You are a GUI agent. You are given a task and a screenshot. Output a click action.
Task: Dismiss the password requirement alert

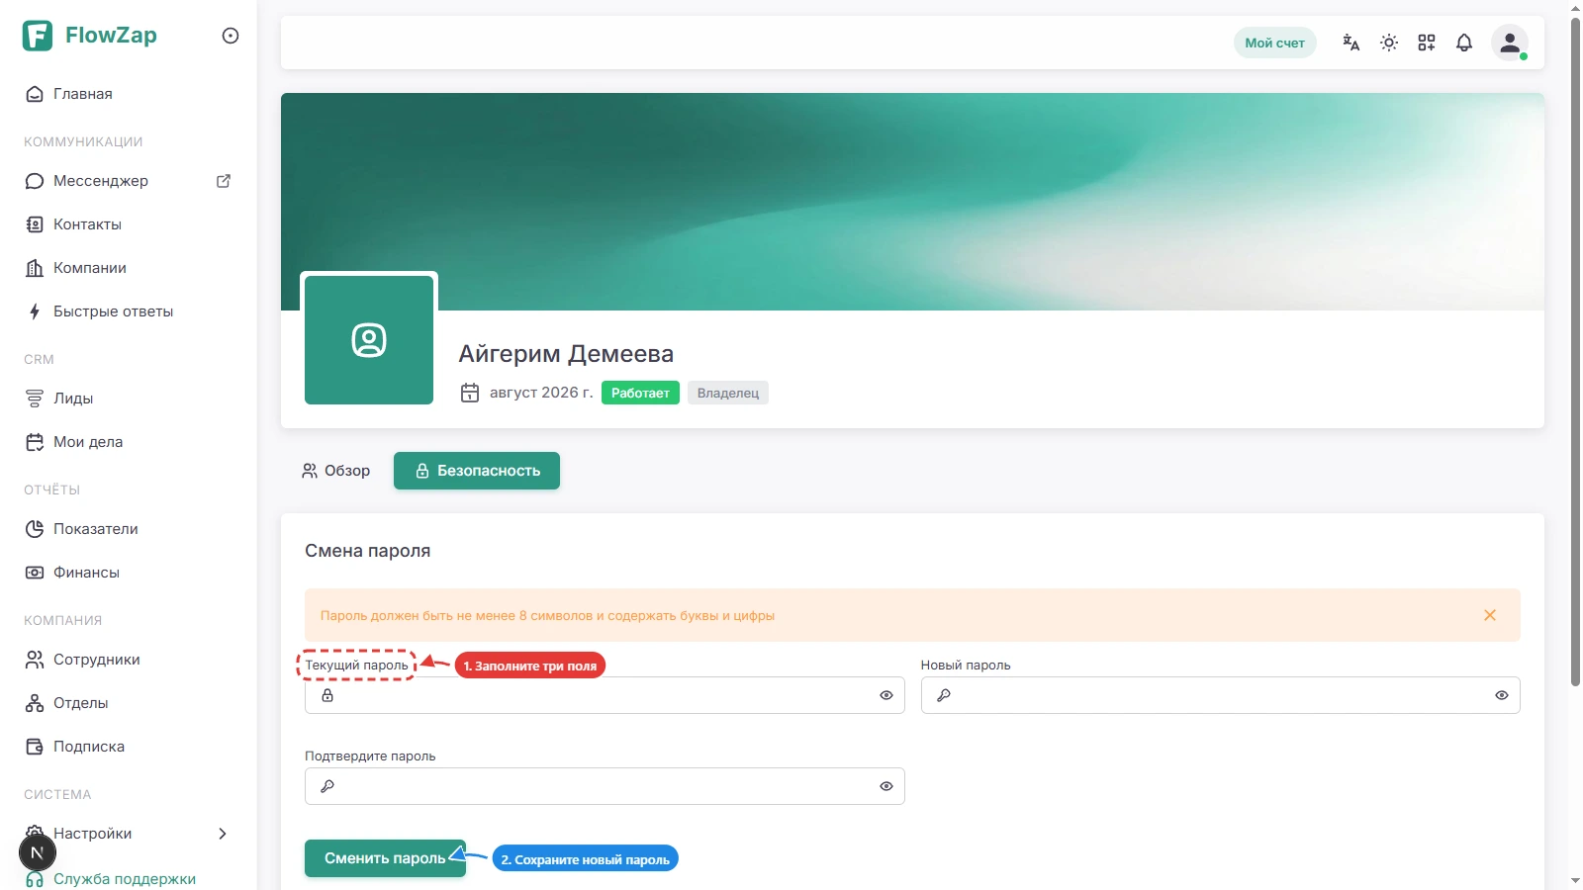[x=1490, y=615]
